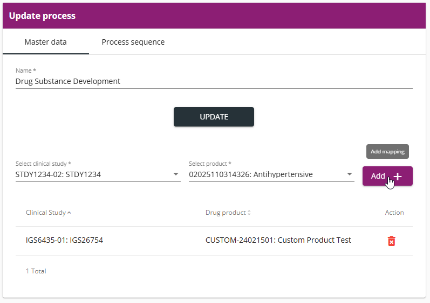Select the IGS6435-01: IGS26754 row cell
Image resolution: width=430 pixels, height=303 pixels.
tap(64, 240)
